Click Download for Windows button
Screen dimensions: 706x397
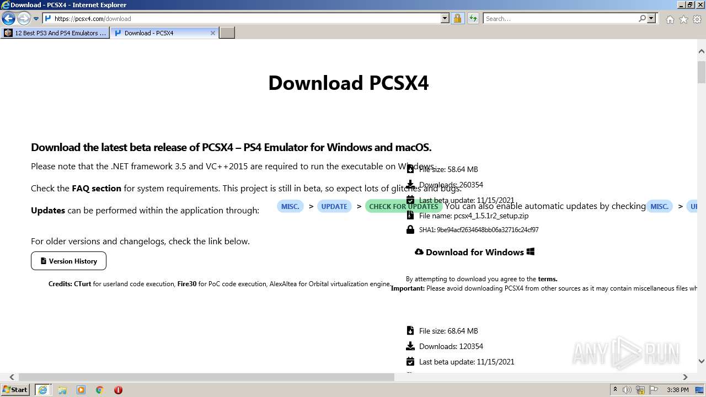[475, 252]
